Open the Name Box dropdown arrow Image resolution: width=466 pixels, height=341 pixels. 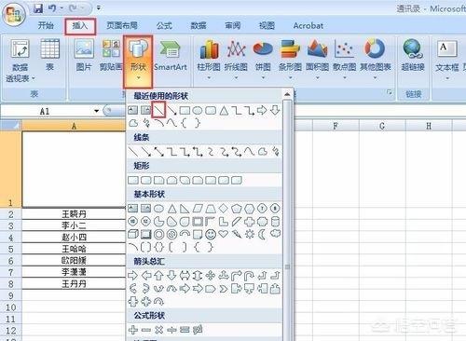(96, 111)
